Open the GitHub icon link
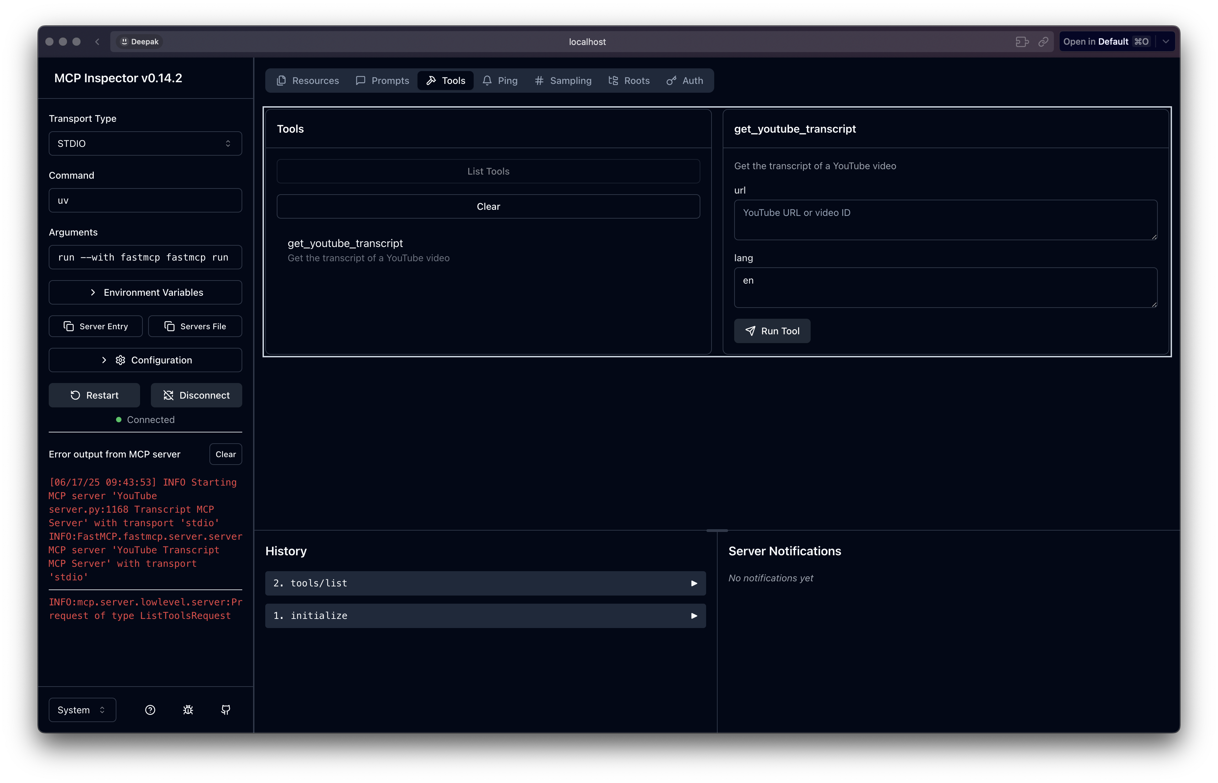The height and width of the screenshot is (783, 1218). (226, 710)
